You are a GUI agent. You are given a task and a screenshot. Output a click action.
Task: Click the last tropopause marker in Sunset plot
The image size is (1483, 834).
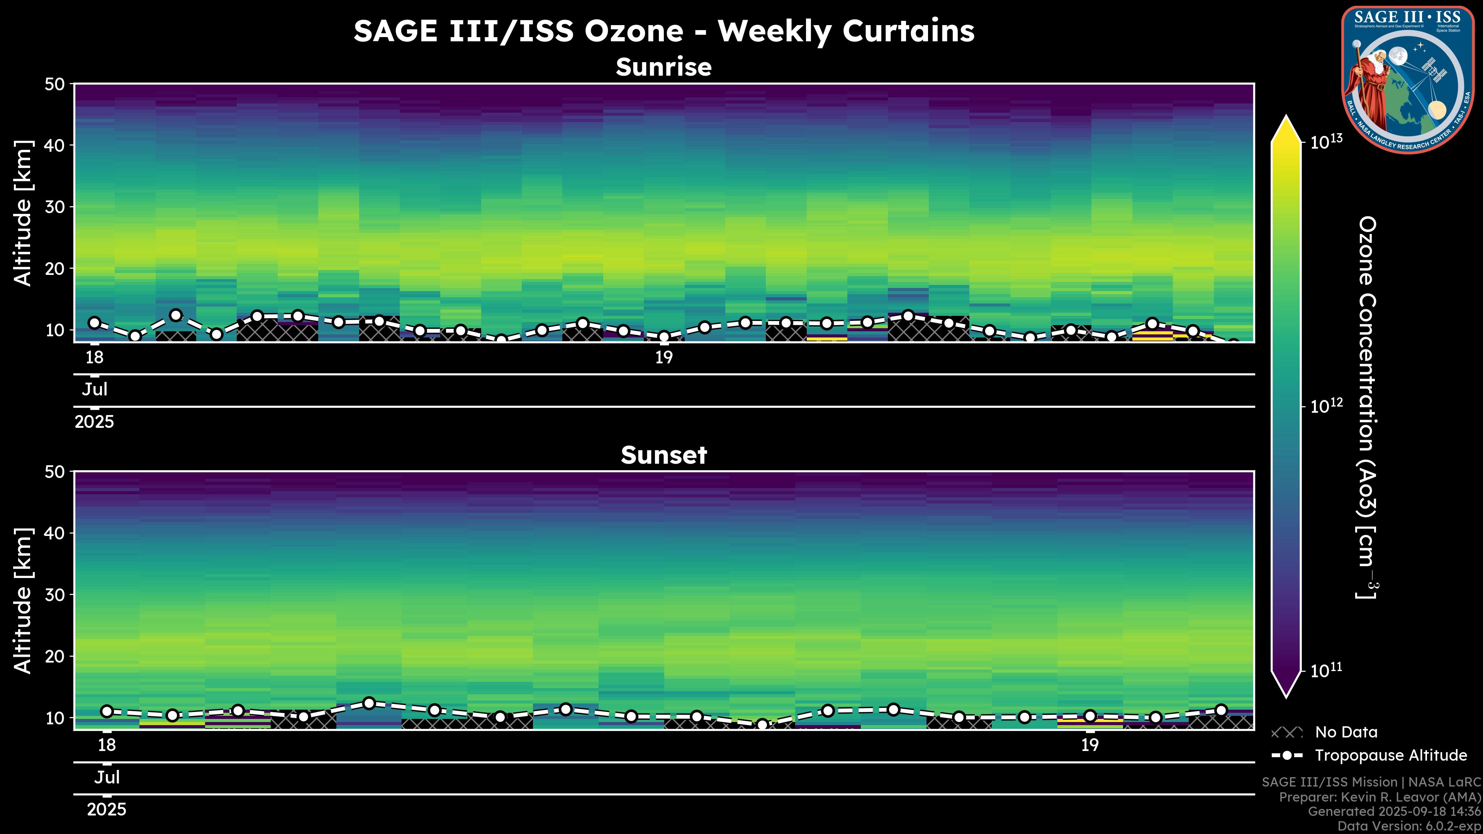point(1221,710)
